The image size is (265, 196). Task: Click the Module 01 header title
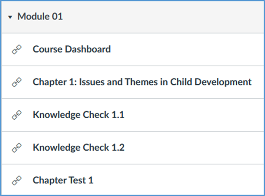(x=40, y=17)
